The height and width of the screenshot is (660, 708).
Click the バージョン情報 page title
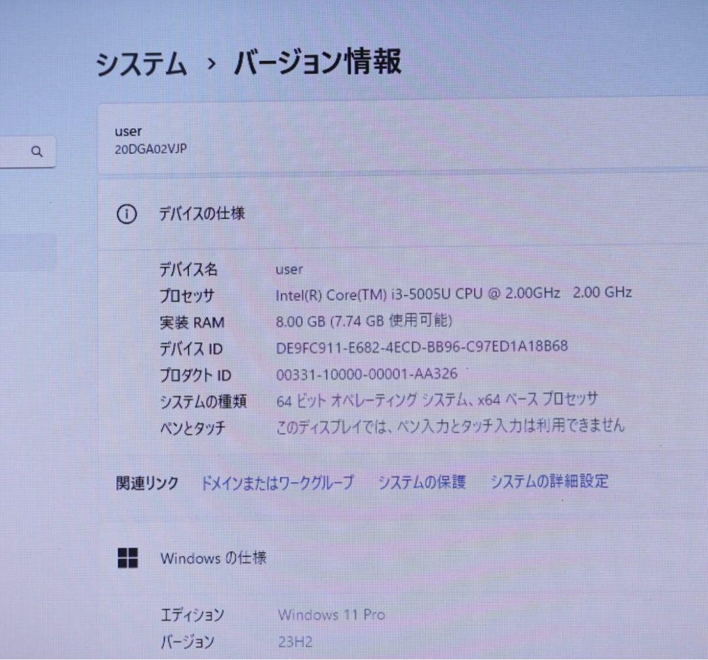coord(317,62)
